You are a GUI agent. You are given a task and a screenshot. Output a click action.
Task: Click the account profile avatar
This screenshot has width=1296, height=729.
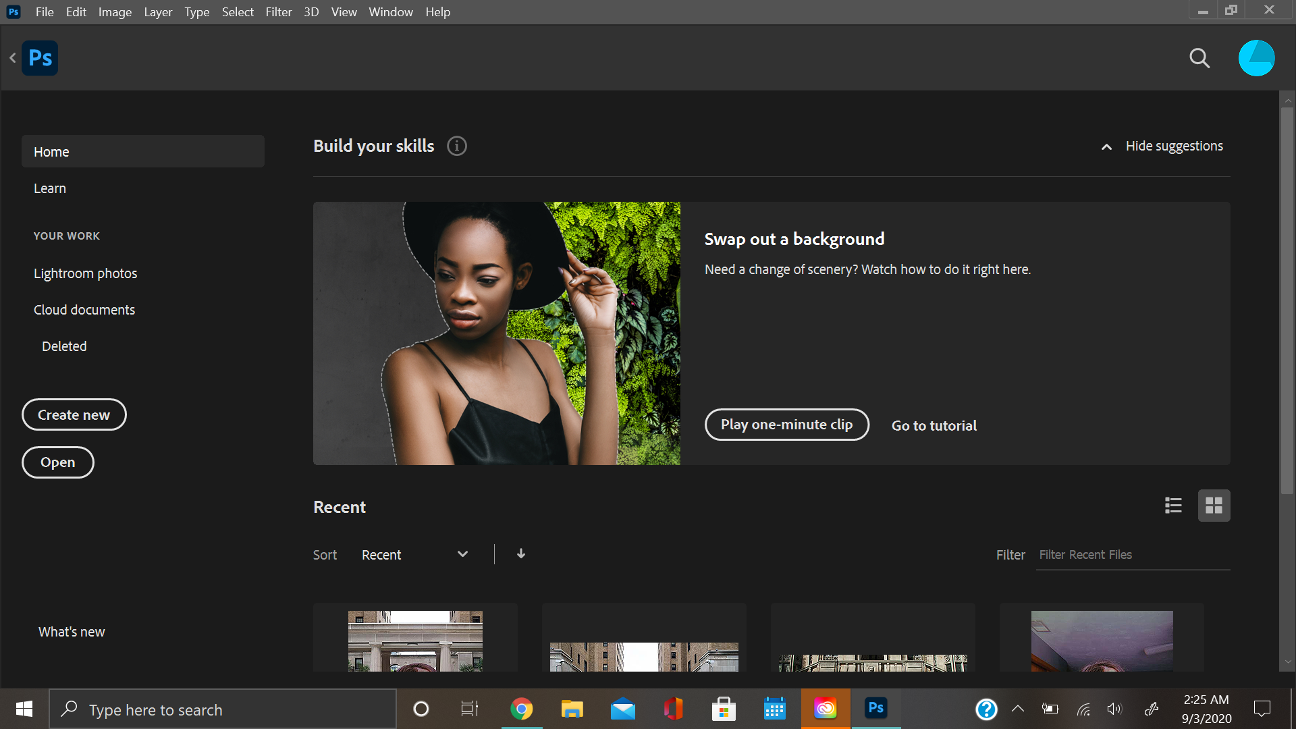point(1257,58)
